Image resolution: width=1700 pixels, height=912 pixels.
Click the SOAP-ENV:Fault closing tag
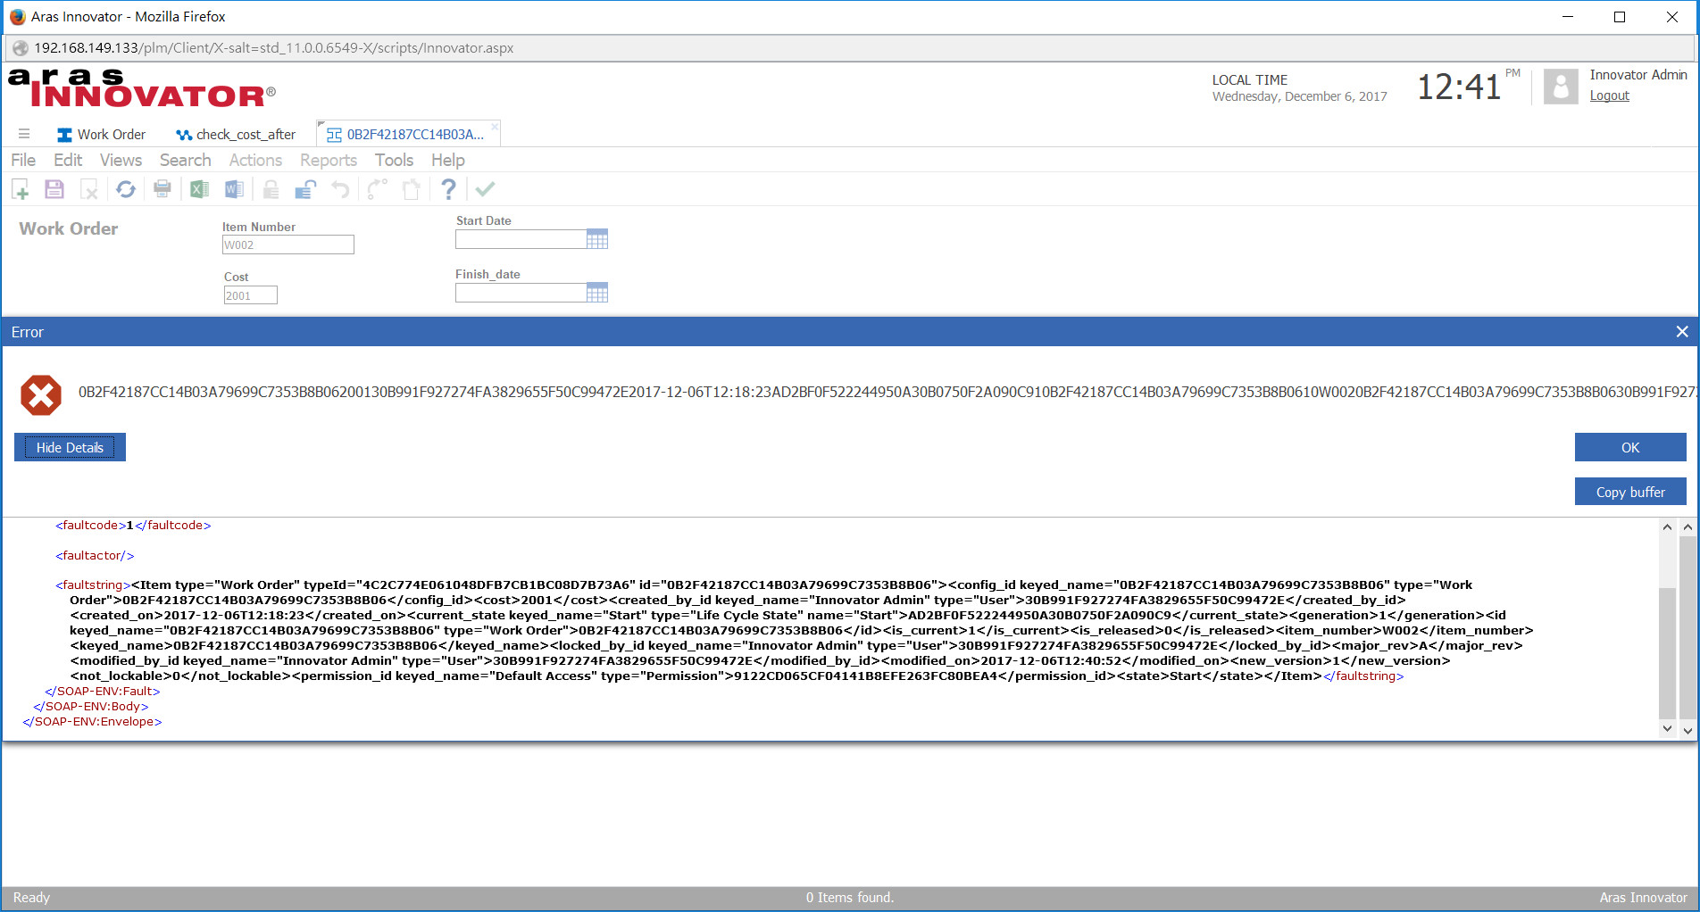[x=103, y=692]
